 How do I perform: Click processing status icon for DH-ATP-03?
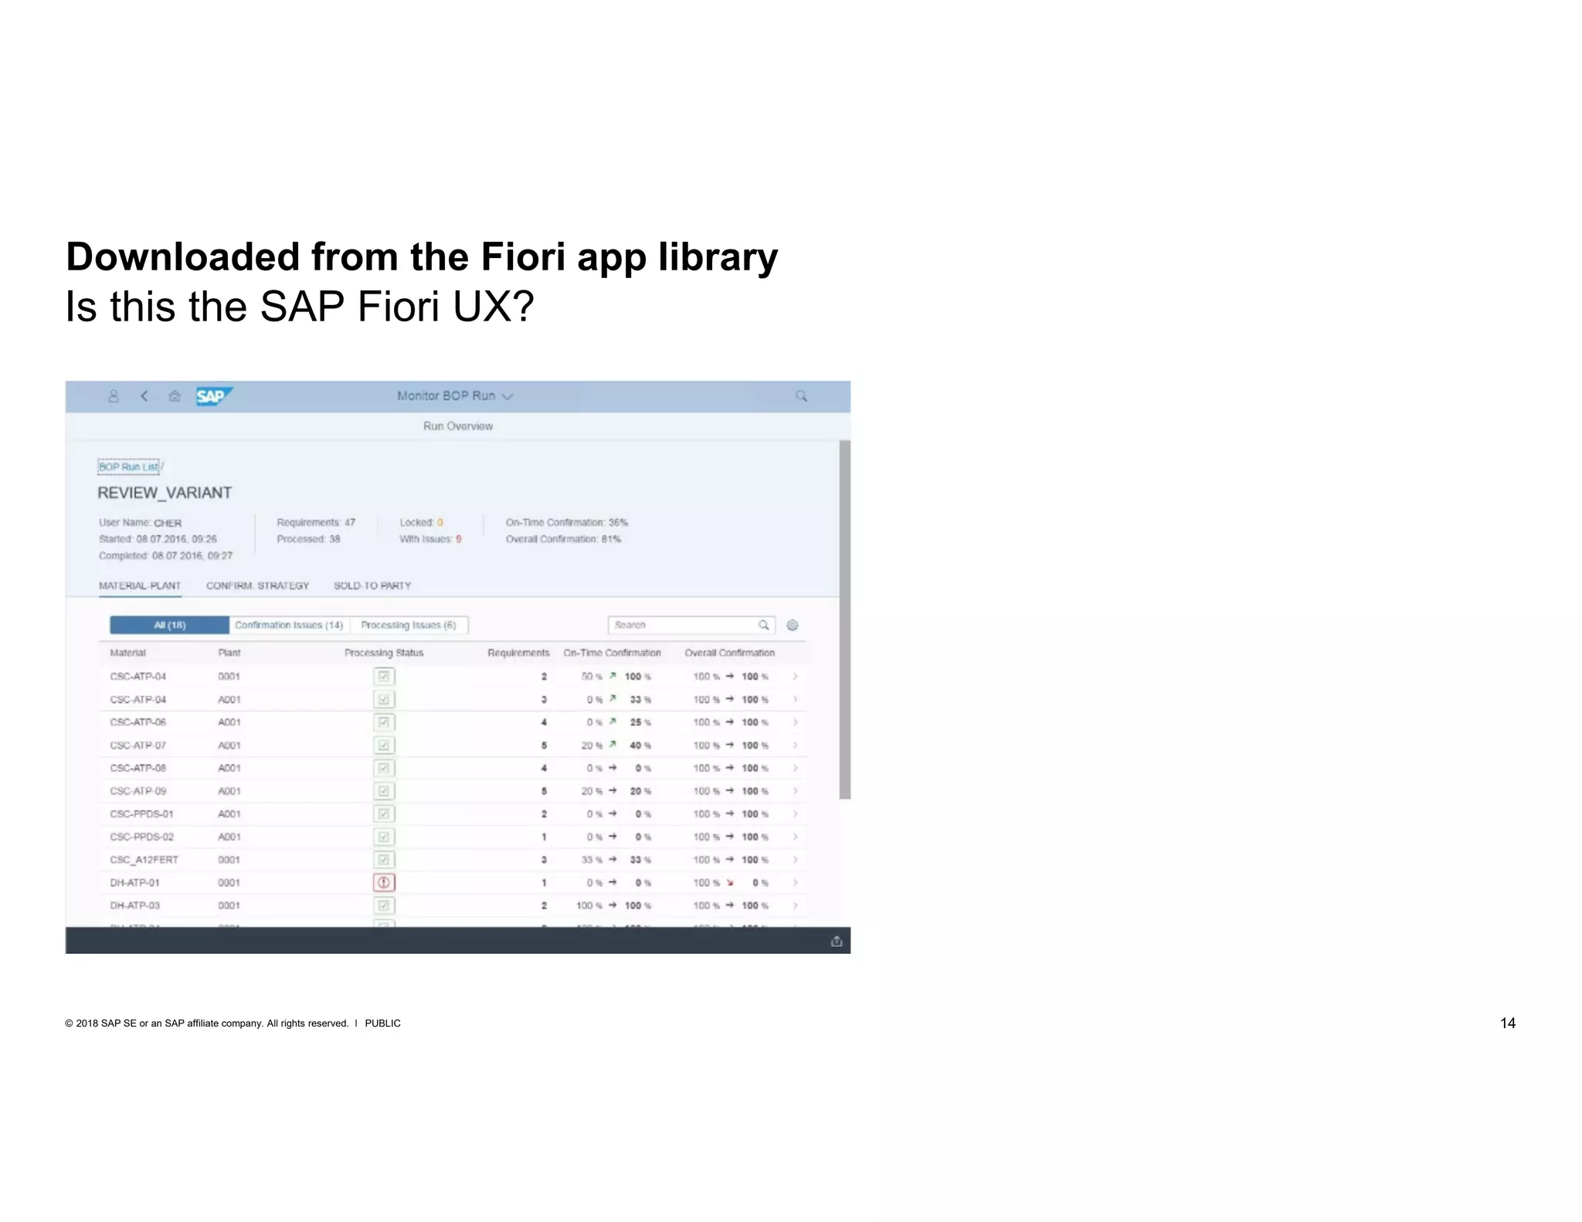(x=384, y=905)
